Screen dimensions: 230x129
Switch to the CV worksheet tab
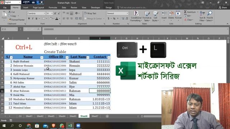tap(20, 116)
